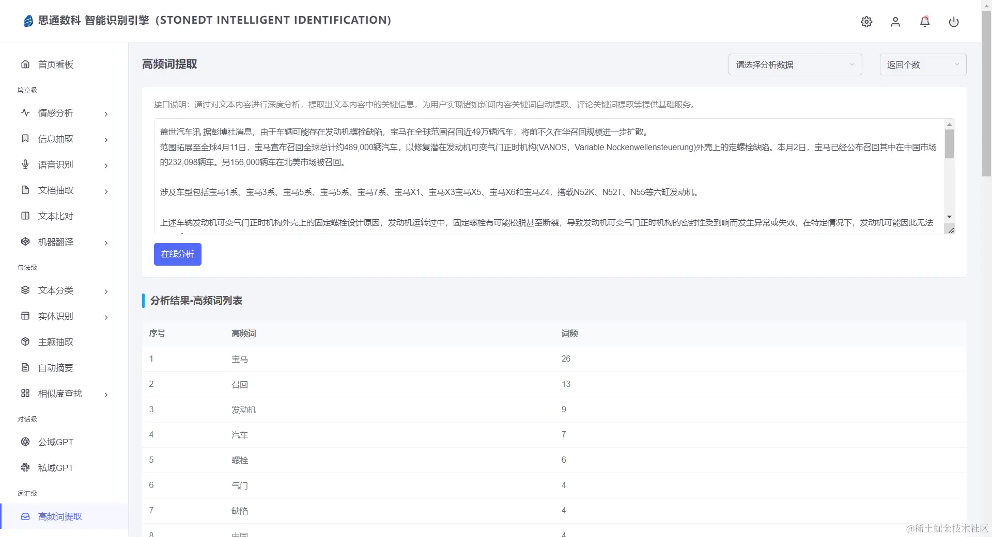Click the 高频词 column header

(244, 333)
